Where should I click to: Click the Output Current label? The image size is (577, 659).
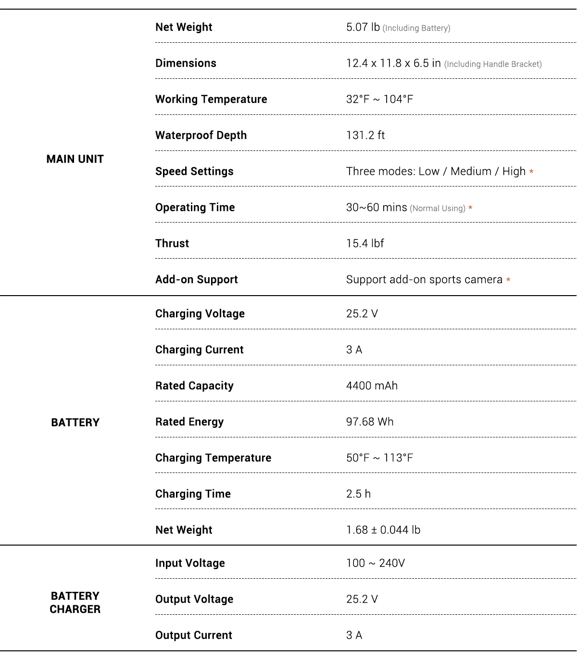click(x=194, y=635)
